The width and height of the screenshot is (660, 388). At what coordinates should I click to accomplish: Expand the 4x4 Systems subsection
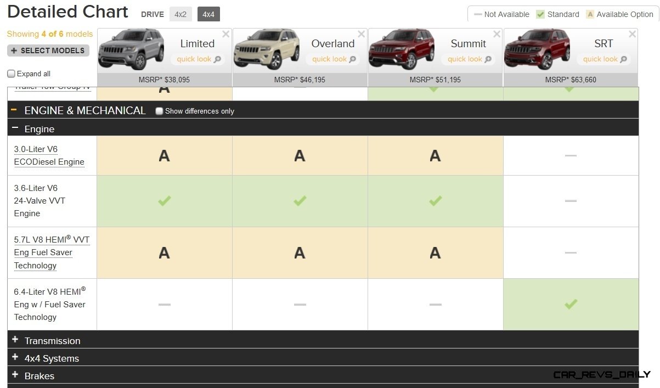[15, 358]
